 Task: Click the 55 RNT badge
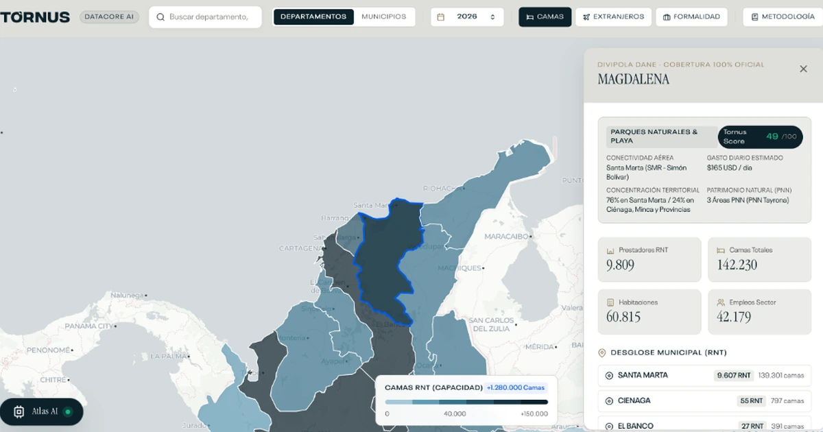click(x=751, y=400)
